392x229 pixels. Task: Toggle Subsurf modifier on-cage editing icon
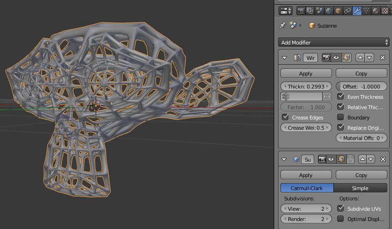pos(350,159)
